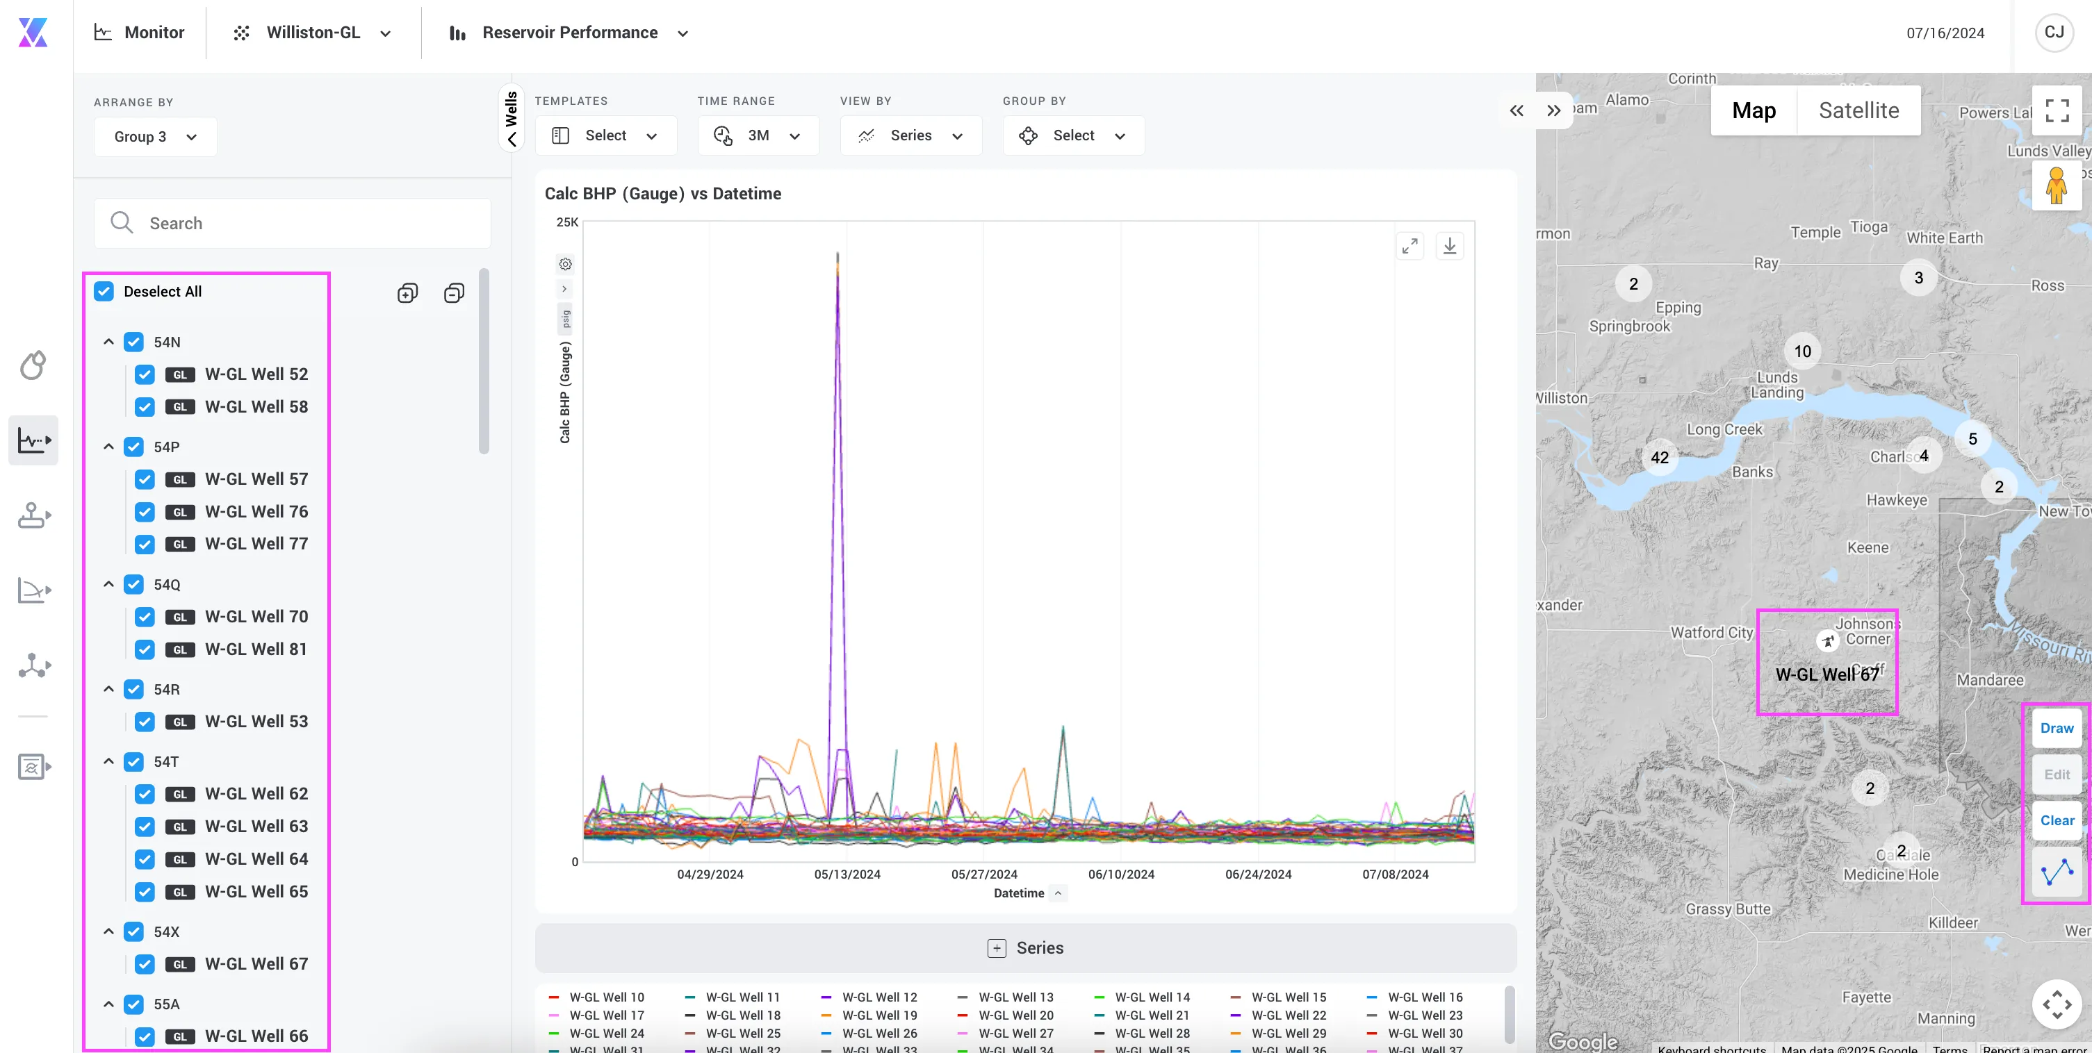Uncheck W-GL Well 52 checkbox
The width and height of the screenshot is (2092, 1053).
145,374
